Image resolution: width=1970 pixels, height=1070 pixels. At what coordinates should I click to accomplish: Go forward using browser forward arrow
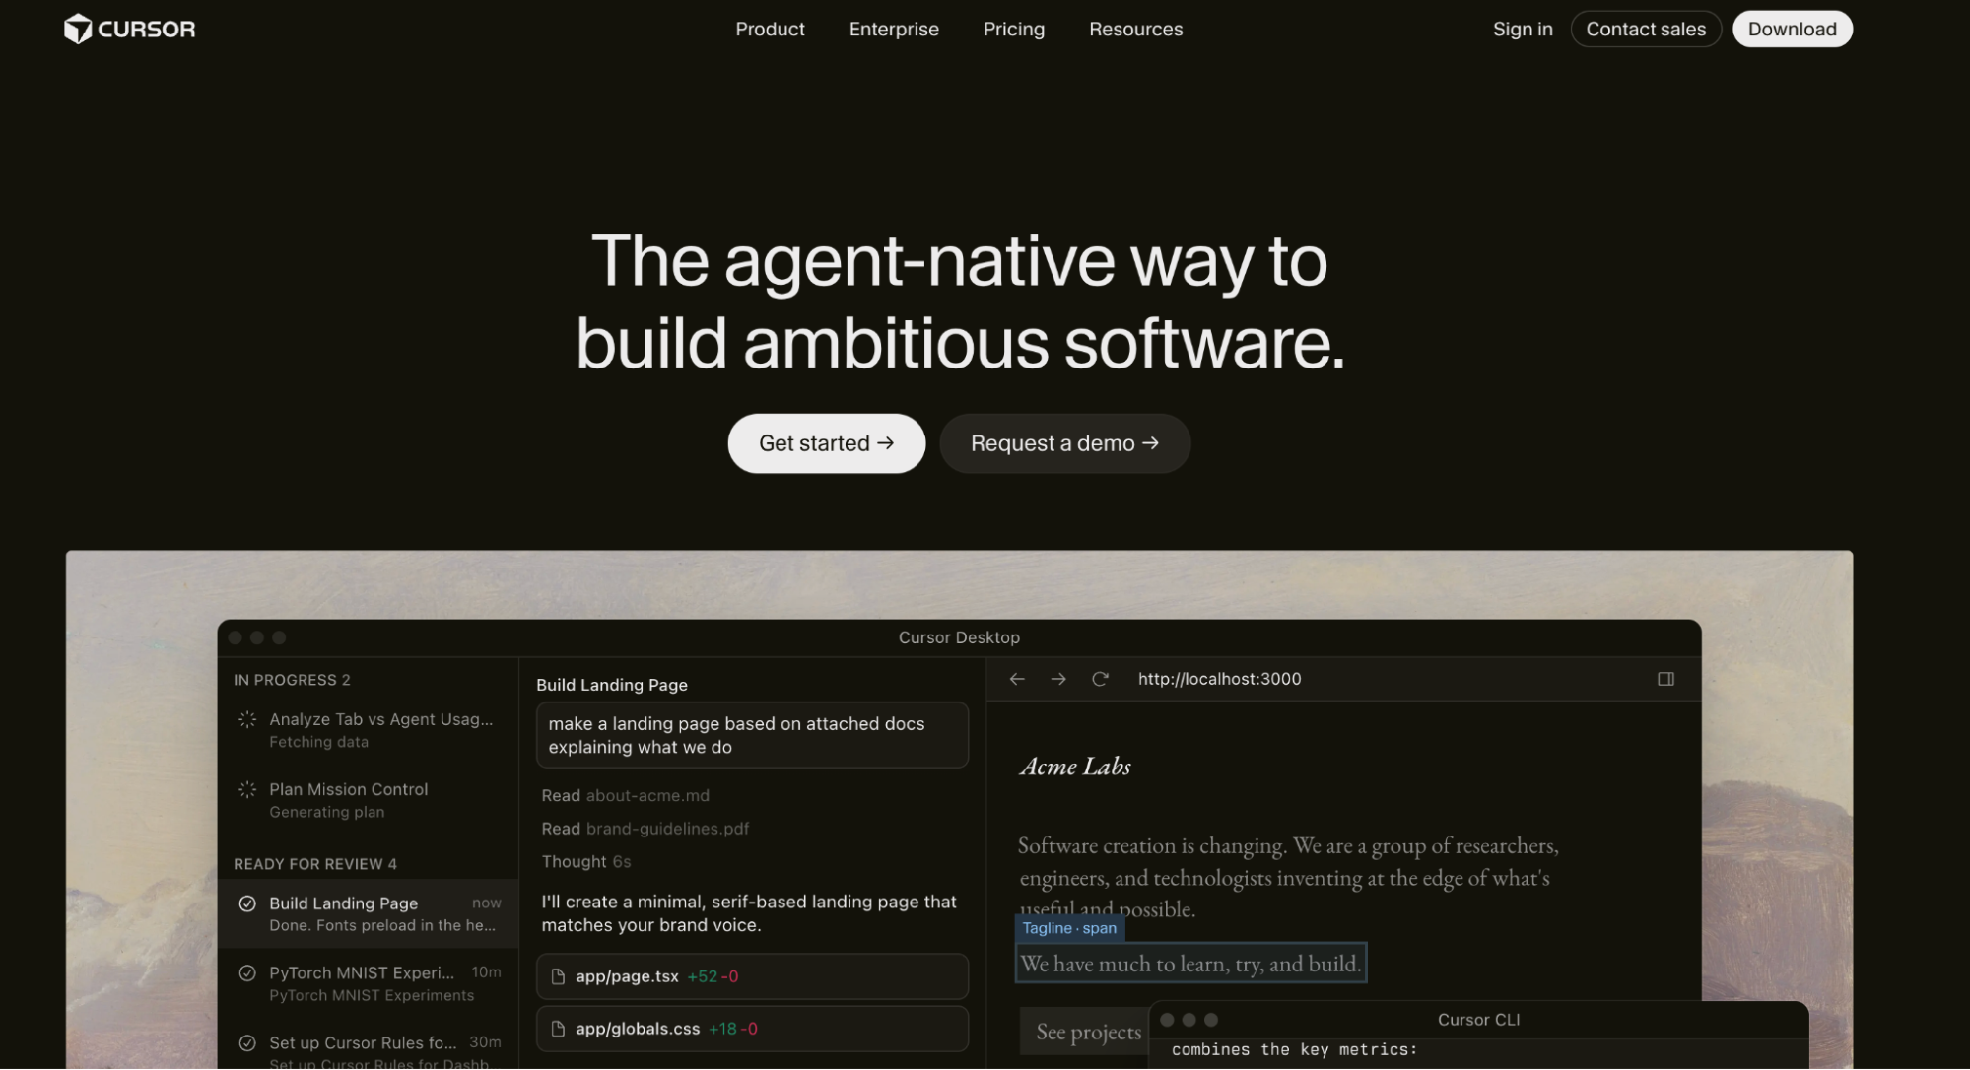click(1058, 679)
